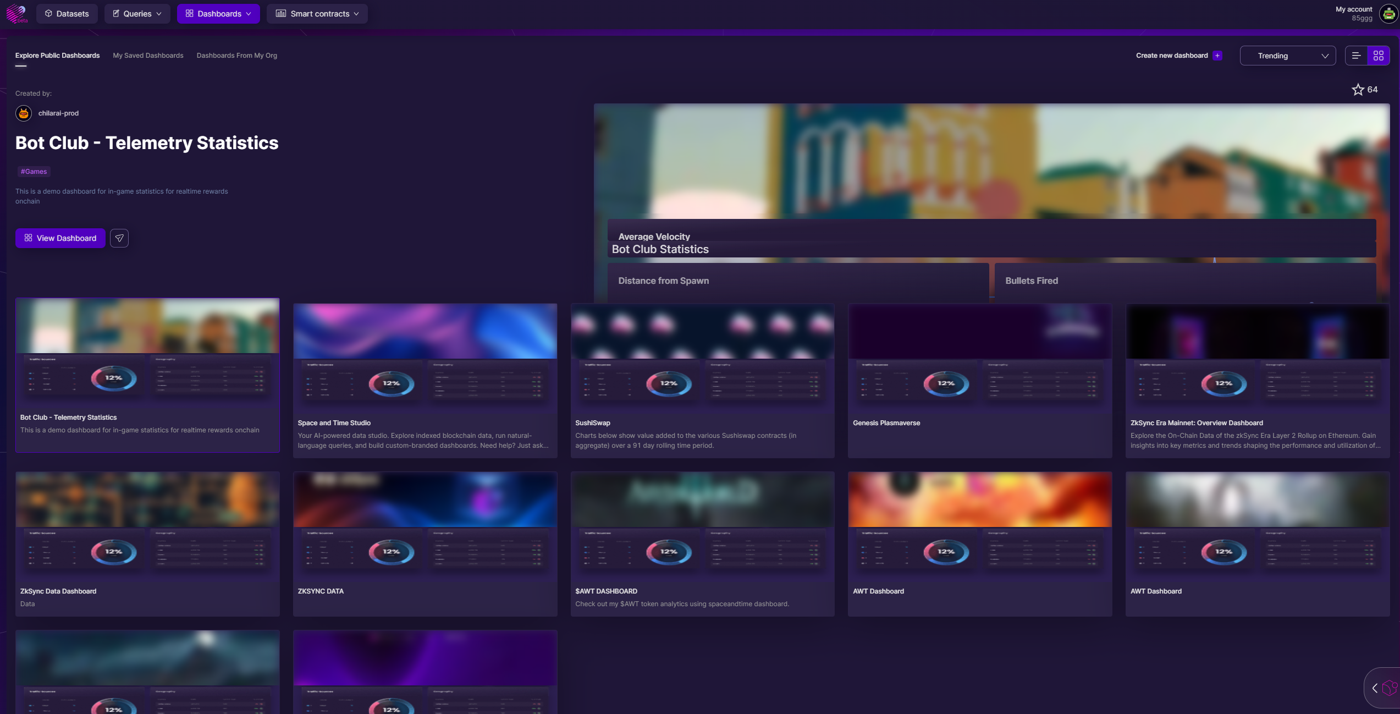Open the ZKSYNC DATA card
This screenshot has width=1400, height=714.
point(425,544)
